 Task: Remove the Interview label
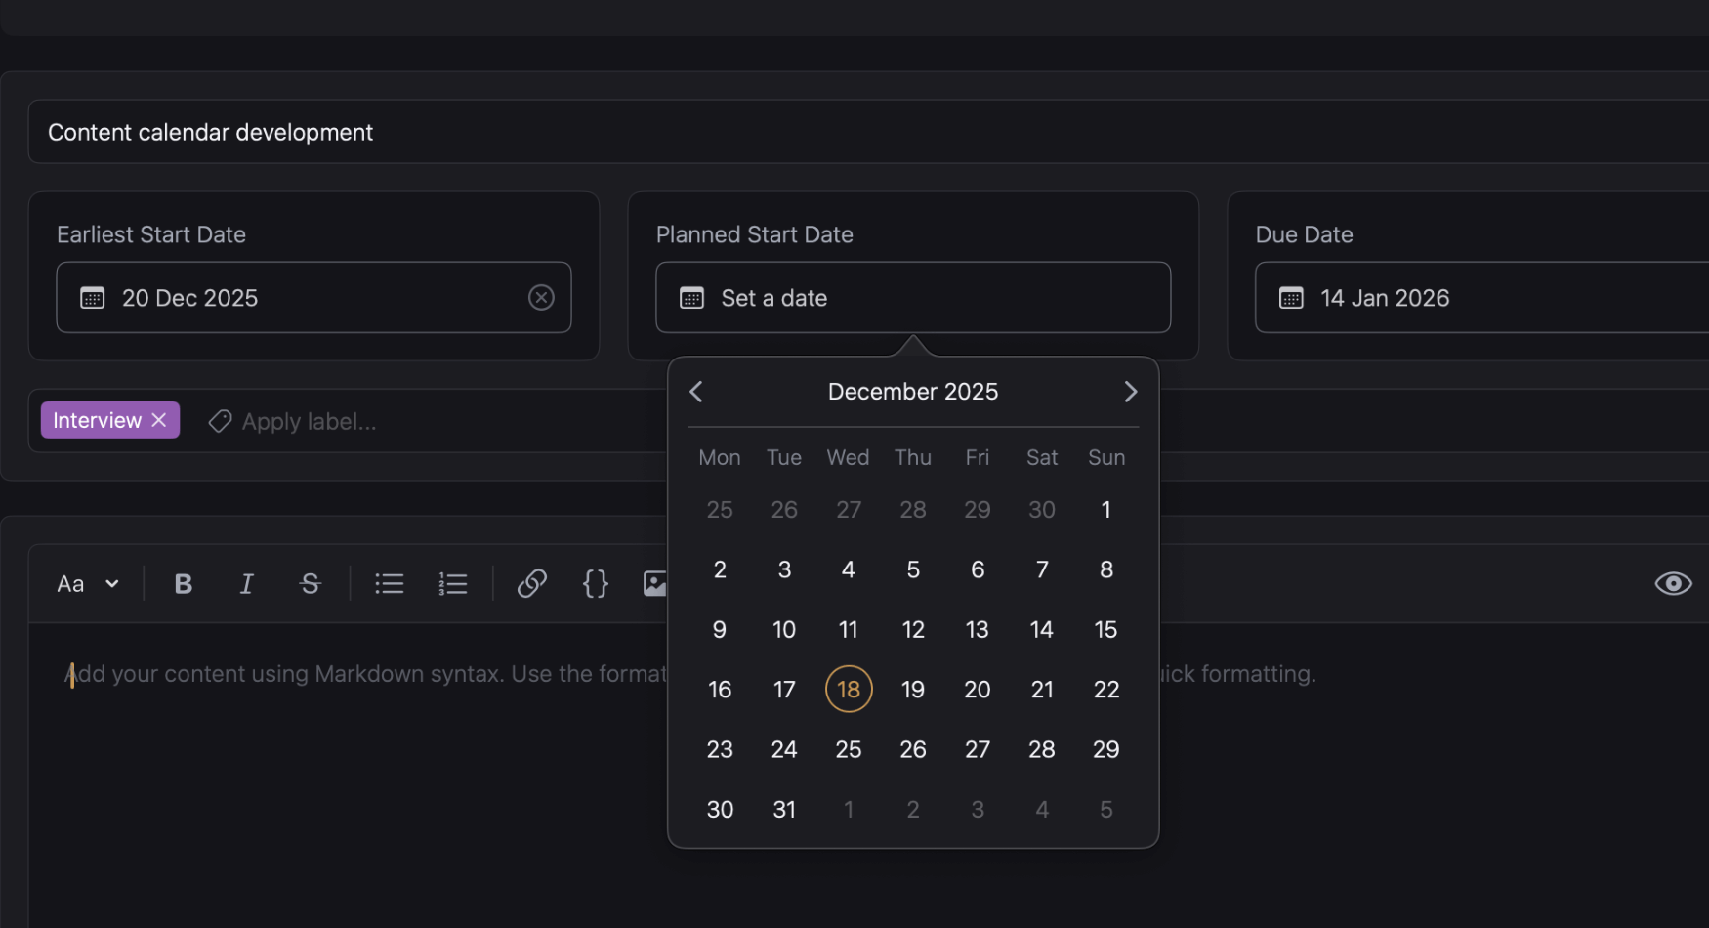coord(159,419)
